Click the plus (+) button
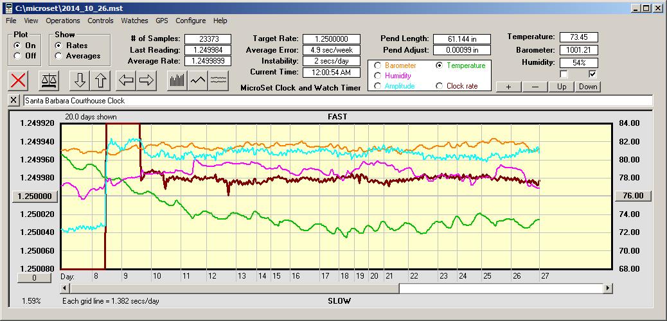 tap(509, 87)
